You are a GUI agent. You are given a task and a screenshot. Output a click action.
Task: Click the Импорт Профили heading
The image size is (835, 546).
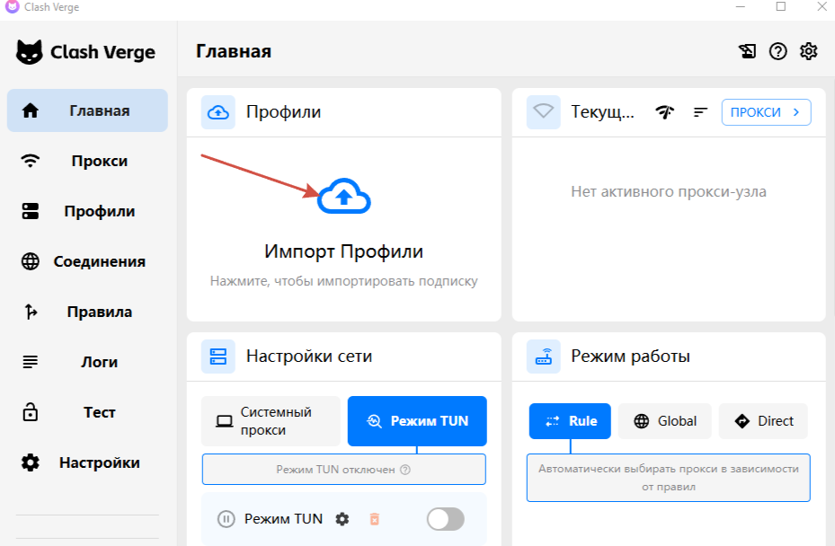coord(344,251)
